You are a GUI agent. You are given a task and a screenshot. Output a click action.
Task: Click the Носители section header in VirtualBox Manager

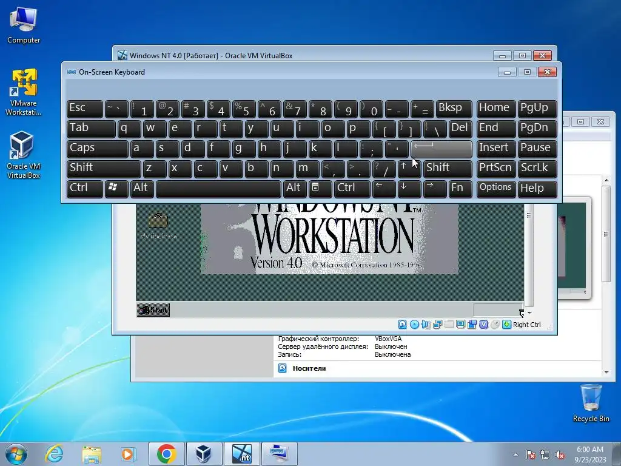pyautogui.click(x=309, y=368)
